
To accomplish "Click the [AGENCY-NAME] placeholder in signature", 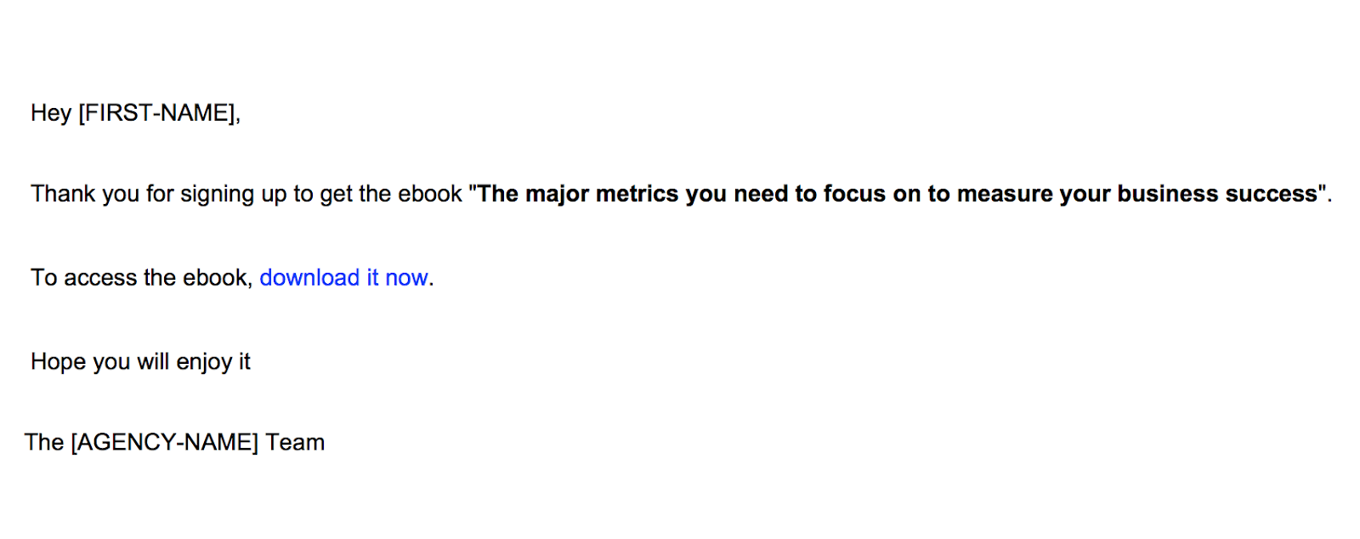I will click(x=164, y=443).
